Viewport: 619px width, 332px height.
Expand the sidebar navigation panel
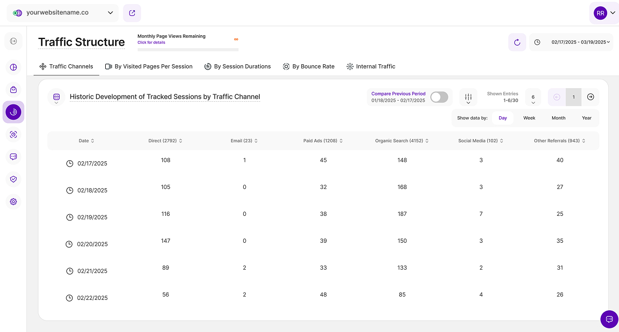tap(13, 41)
